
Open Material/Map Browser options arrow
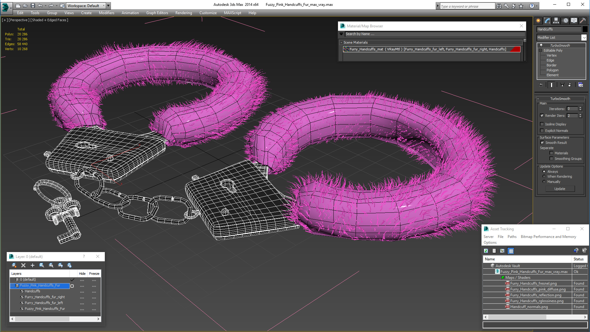[x=341, y=34]
